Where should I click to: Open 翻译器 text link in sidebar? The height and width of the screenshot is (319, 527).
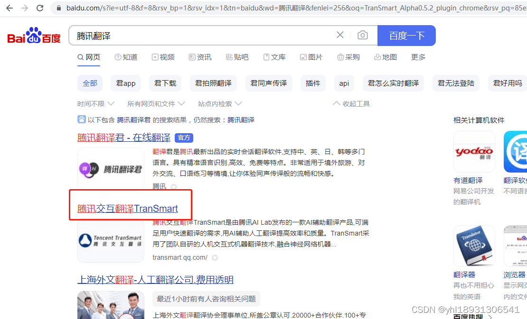coord(464,275)
